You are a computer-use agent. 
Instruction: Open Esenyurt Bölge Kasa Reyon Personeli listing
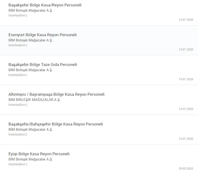click(43, 35)
